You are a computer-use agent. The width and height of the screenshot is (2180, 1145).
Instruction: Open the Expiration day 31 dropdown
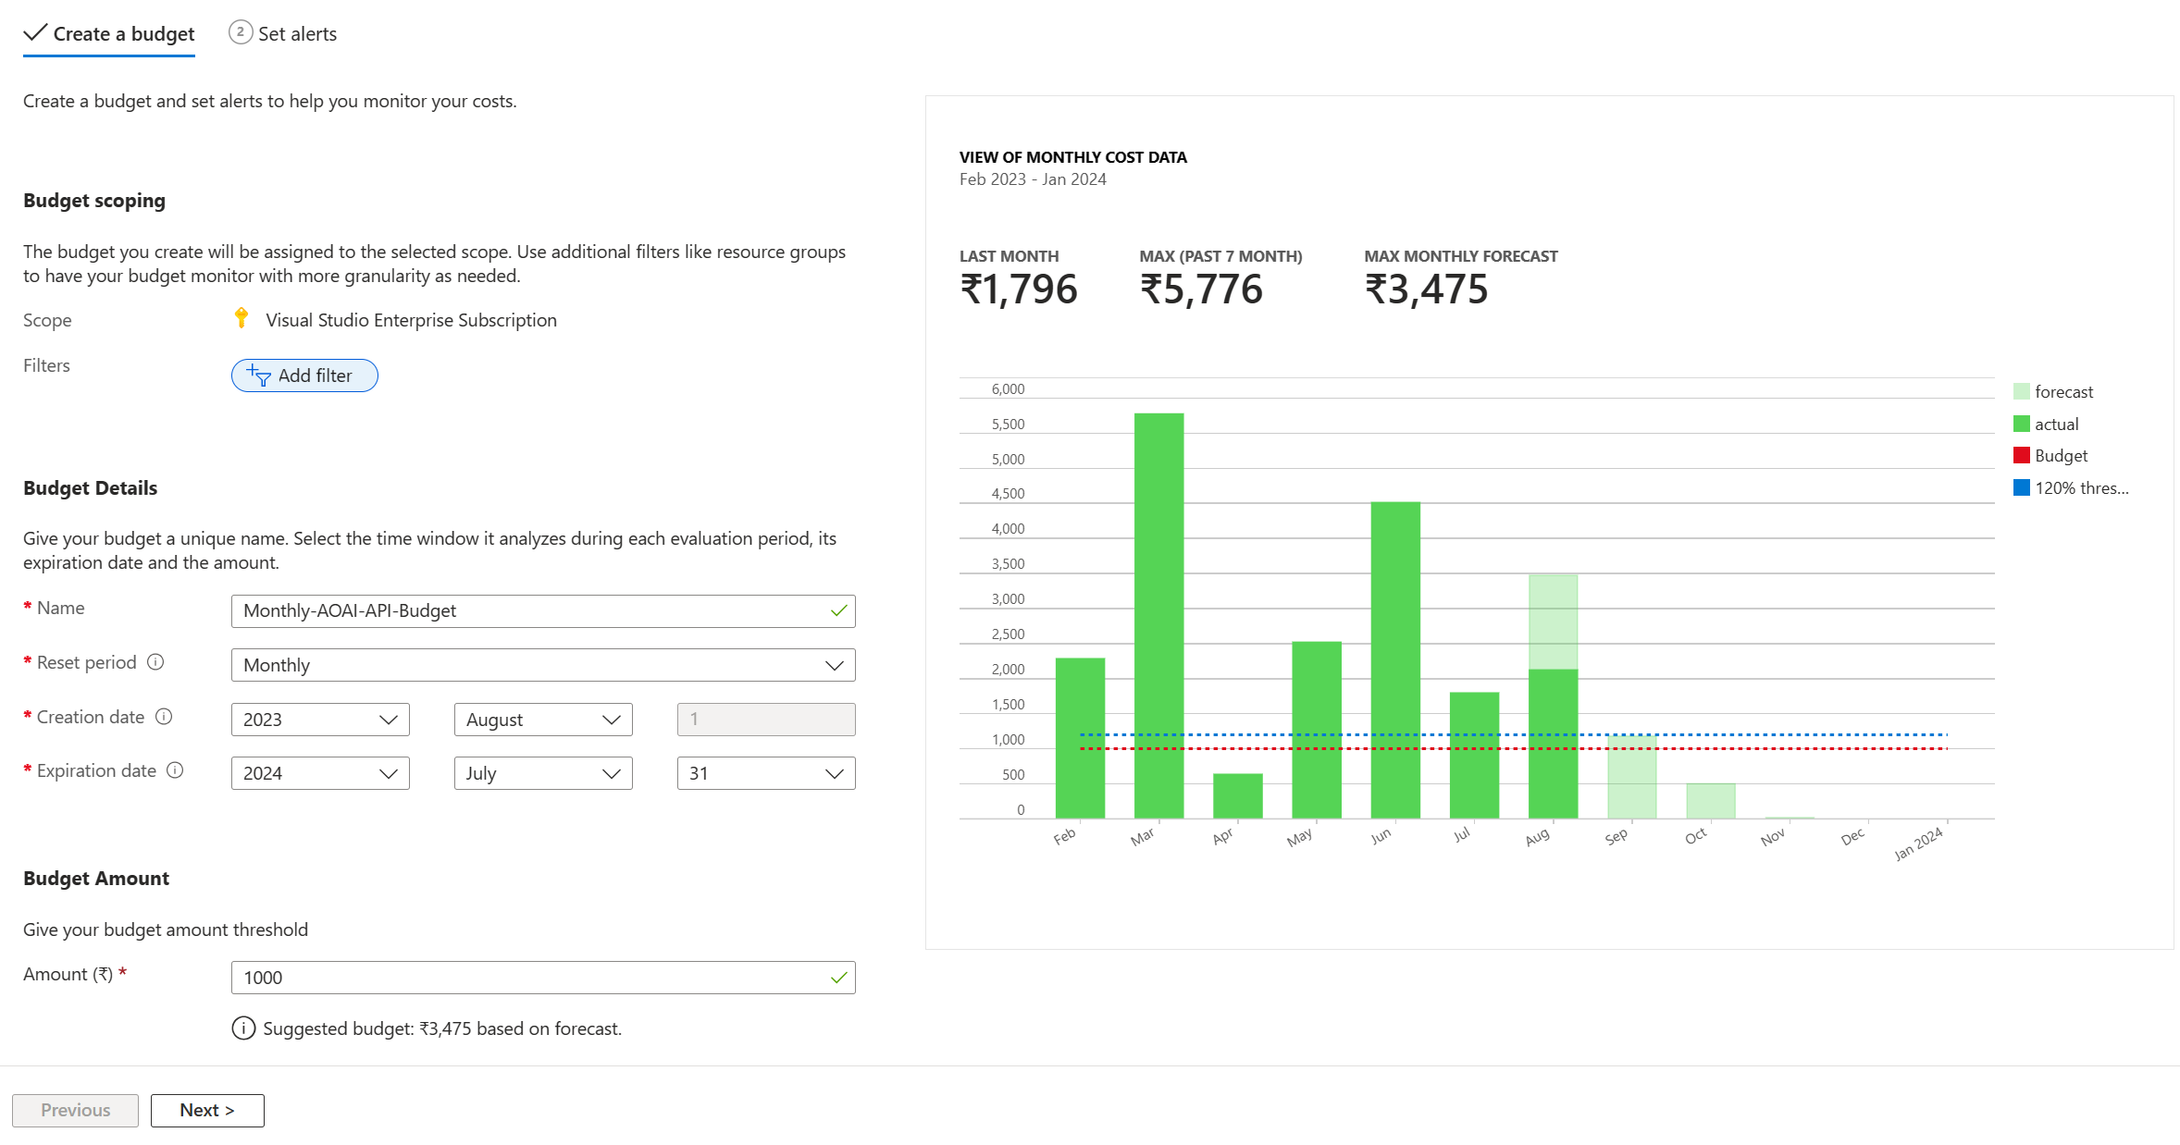766,773
